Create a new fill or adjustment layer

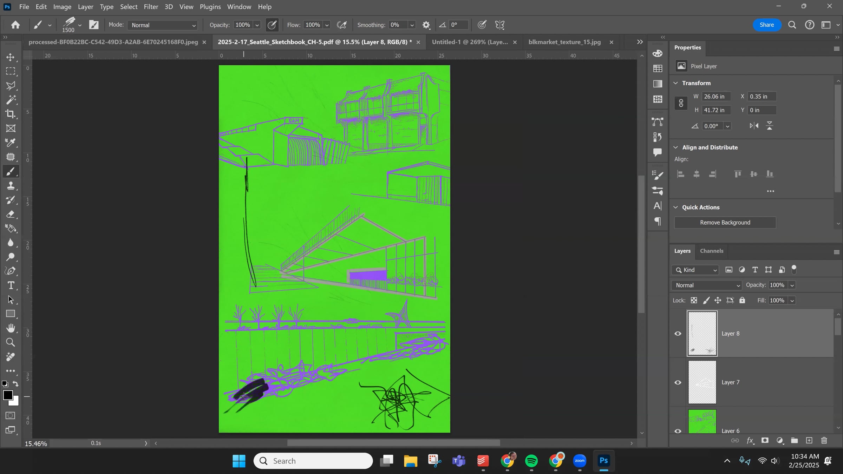[780, 441]
